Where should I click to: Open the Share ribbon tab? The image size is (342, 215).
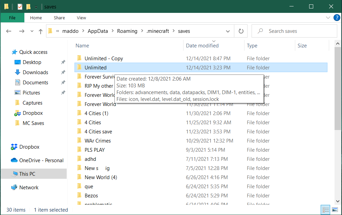(x=59, y=18)
